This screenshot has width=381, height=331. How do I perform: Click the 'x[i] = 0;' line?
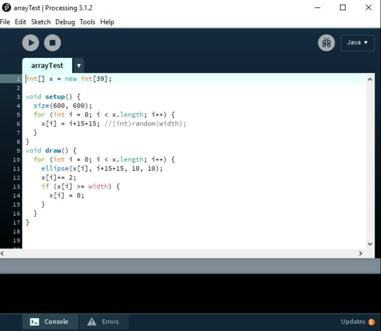point(67,195)
